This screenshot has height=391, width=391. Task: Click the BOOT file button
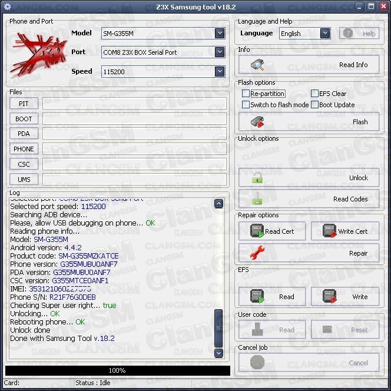[24, 119]
